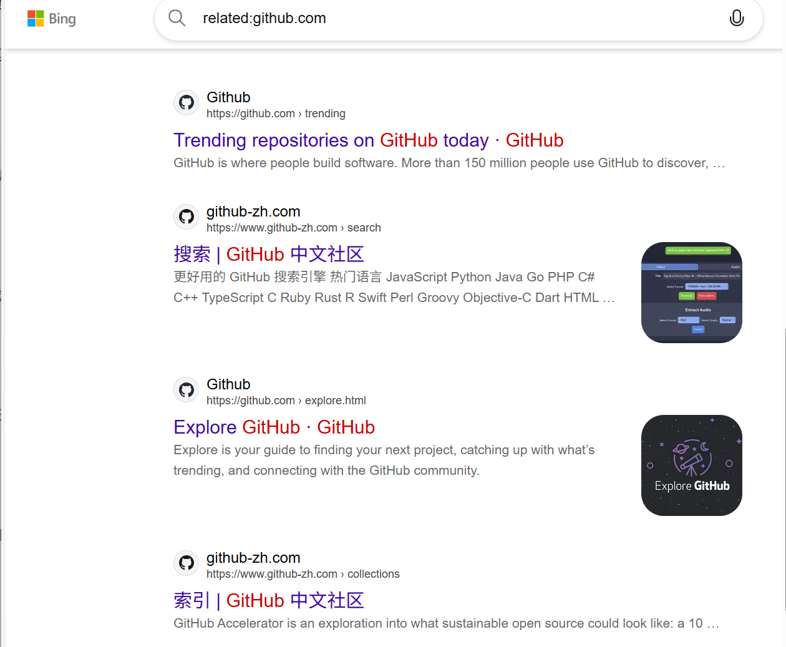Click Github site name above explore.html URL
The image size is (786, 647).
click(x=228, y=384)
